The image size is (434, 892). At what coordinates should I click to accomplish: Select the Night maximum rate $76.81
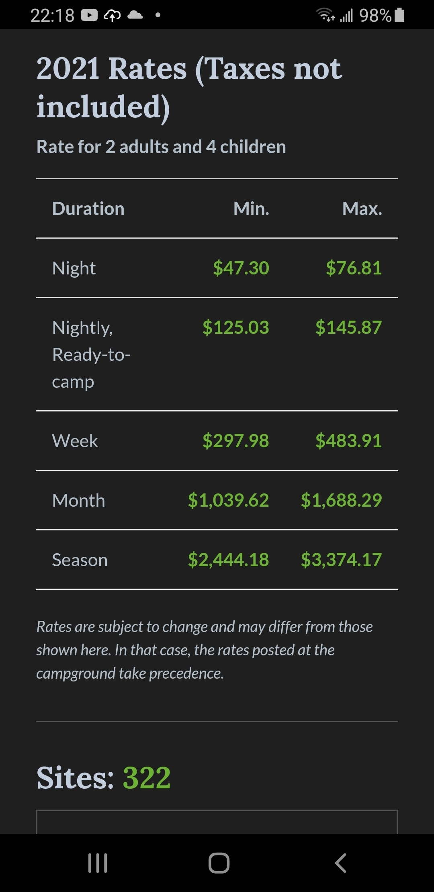[354, 268]
